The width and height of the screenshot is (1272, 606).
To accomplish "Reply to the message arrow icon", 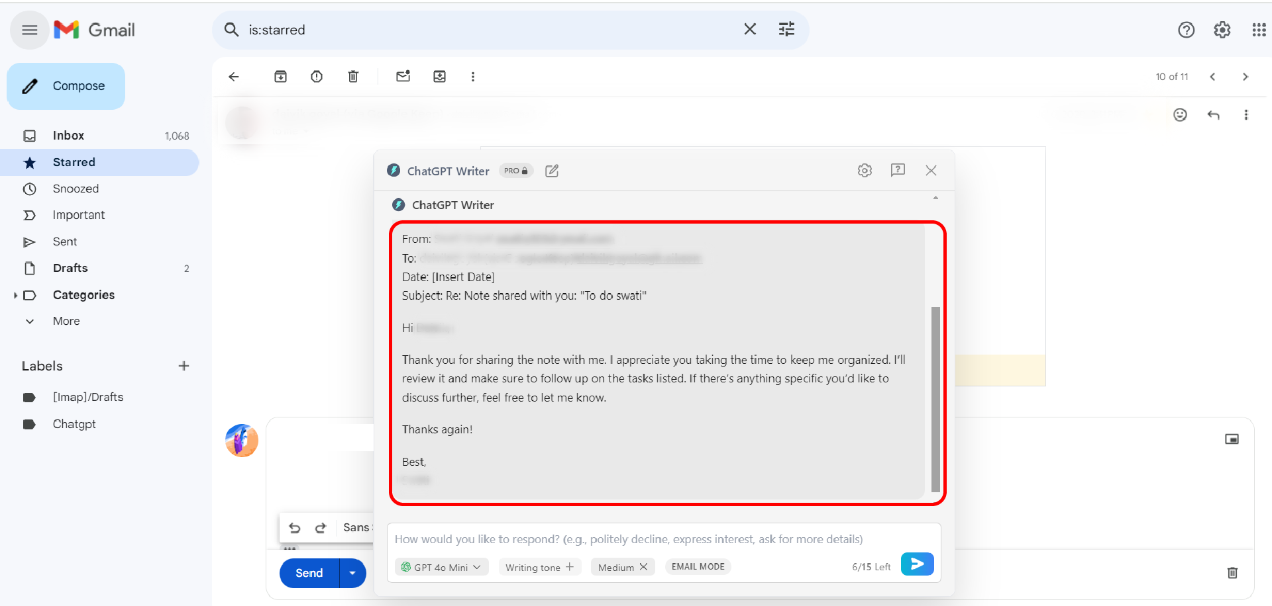I will pos(1213,115).
